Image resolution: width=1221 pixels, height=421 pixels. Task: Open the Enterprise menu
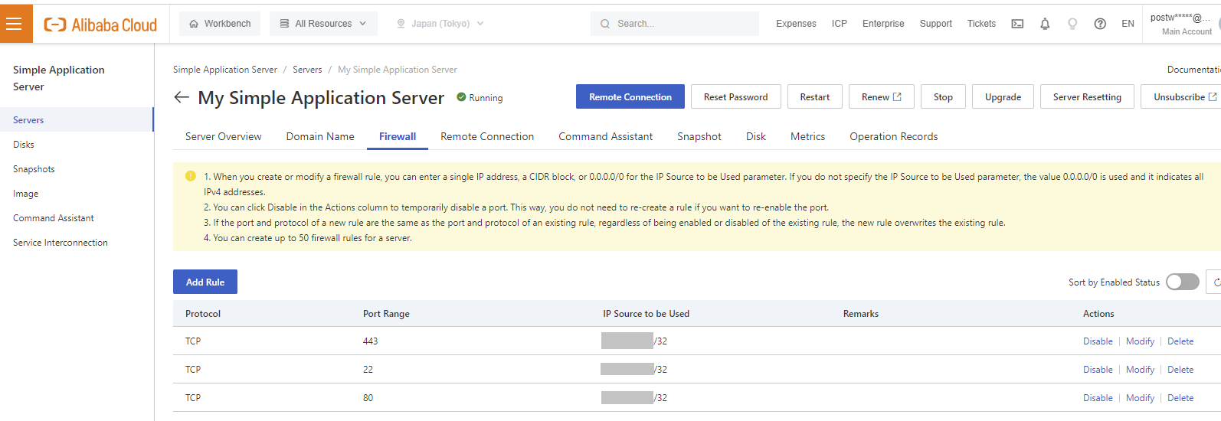(883, 24)
